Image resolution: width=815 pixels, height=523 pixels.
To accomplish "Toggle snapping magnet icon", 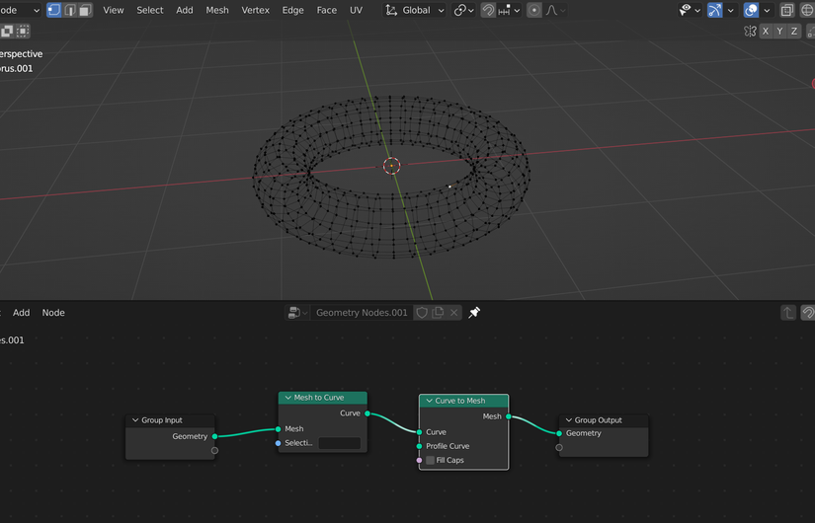I will coord(488,10).
